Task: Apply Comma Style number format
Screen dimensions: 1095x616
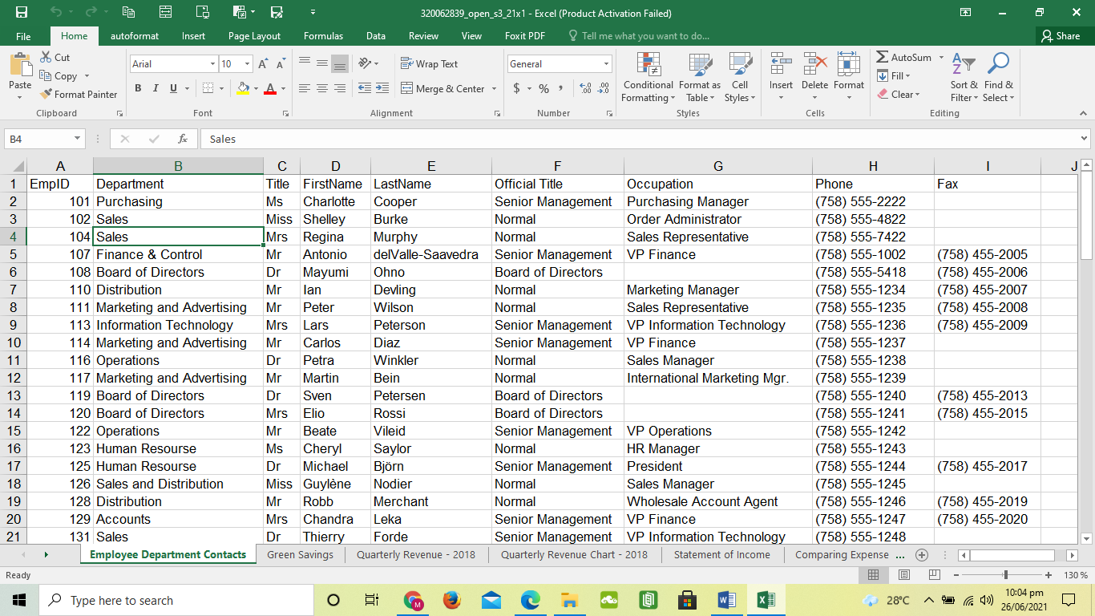Action: pos(561,88)
